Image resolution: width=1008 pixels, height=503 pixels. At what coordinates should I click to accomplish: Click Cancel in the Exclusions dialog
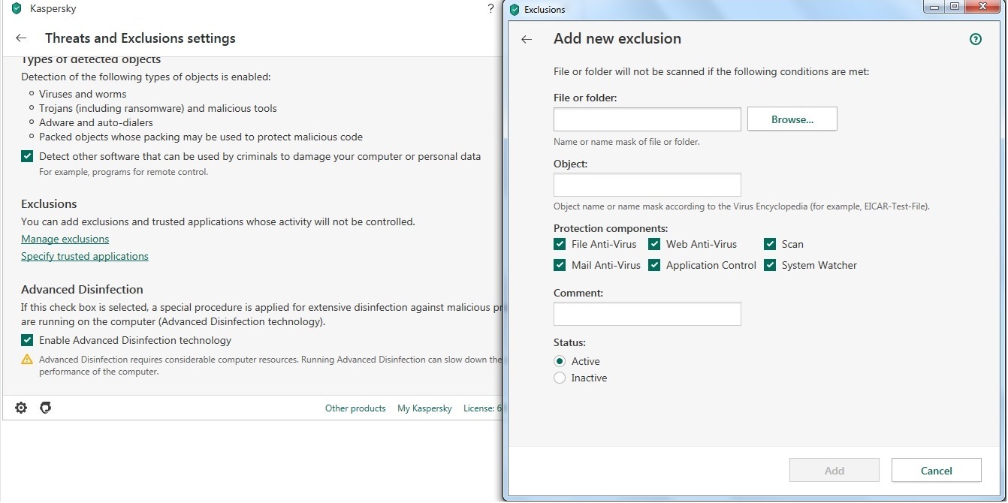click(936, 471)
